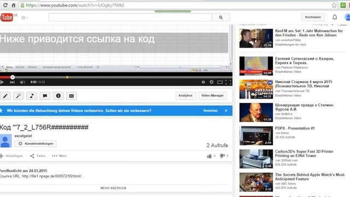350x197 pixels.
Task: Open the Analytics button
Action: [185, 95]
